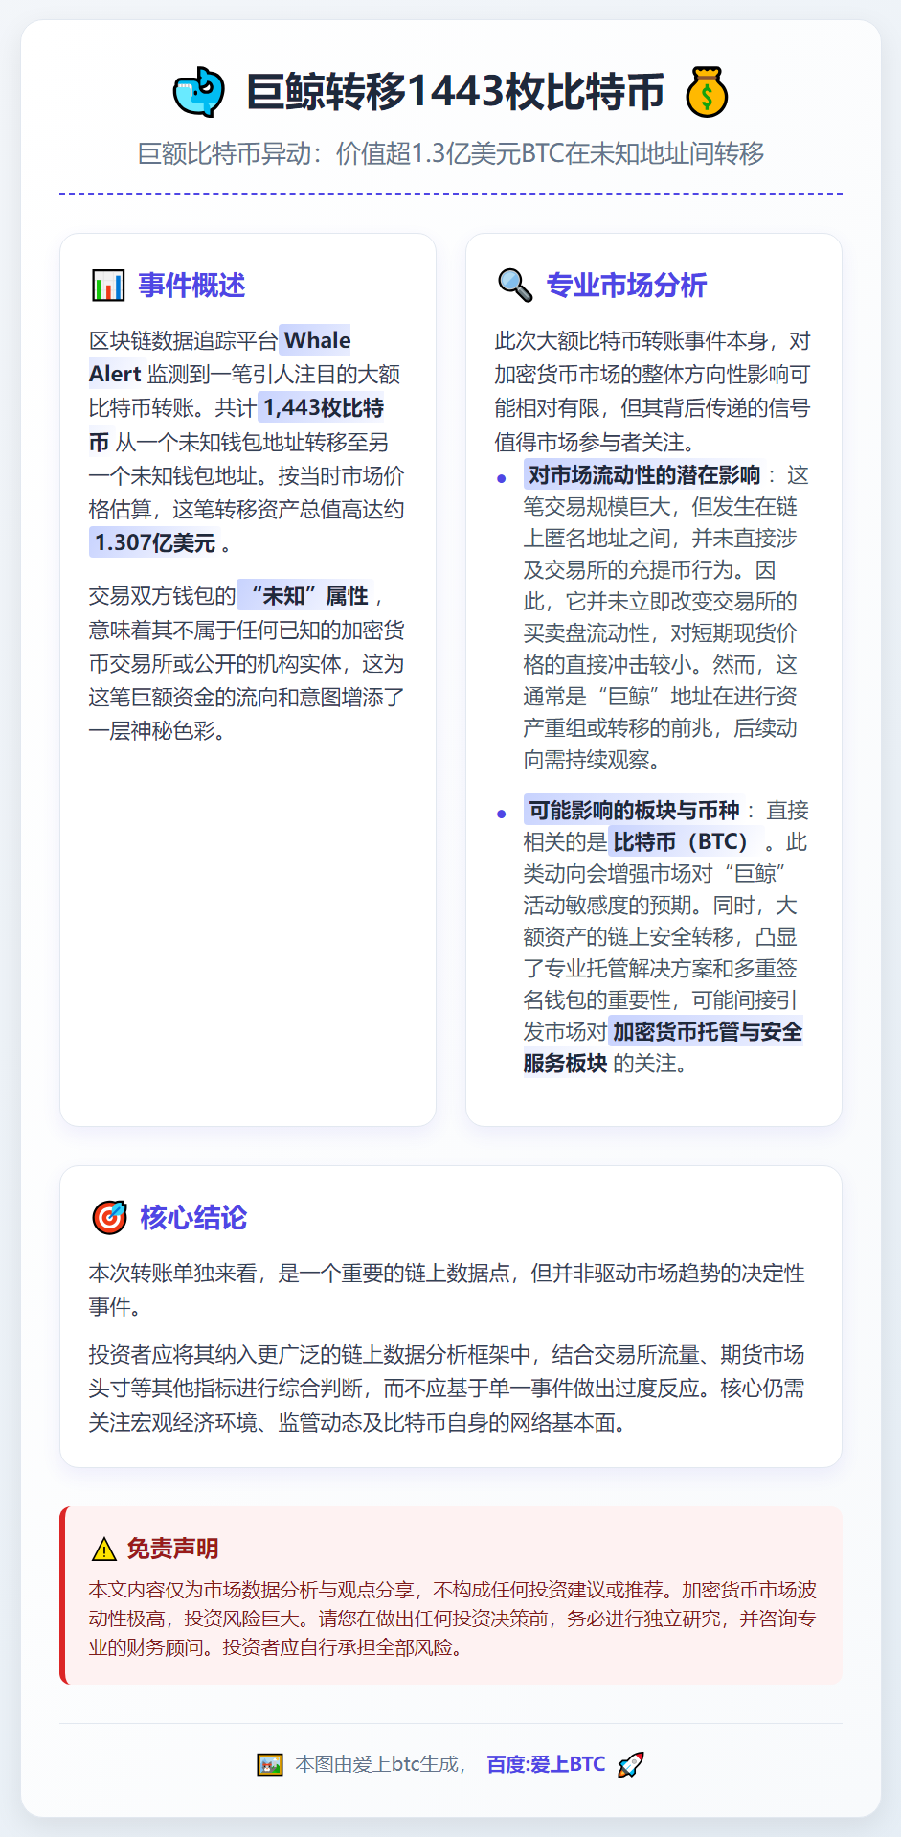Click the picture icon in the footer
The width and height of the screenshot is (901, 1837).
[270, 1764]
